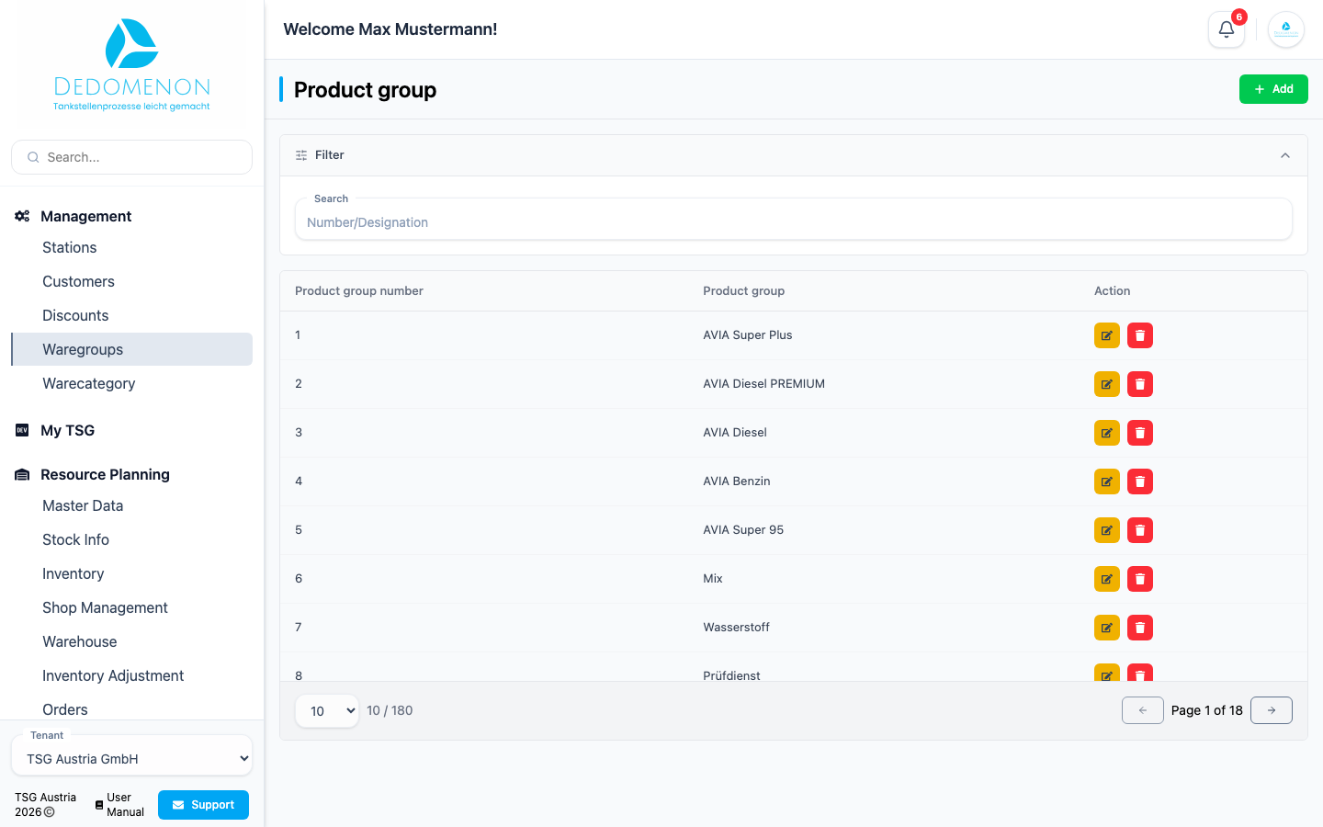1323x827 pixels.
Task: Open the Customers menu item
Action: coord(131,281)
